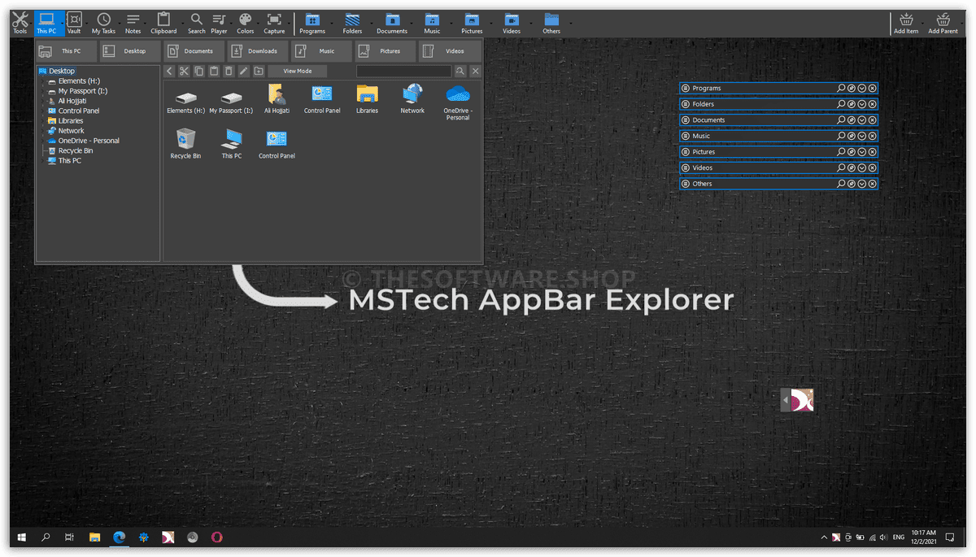This screenshot has width=976, height=557.
Task: Toggle the pin on the Music panel
Action: (x=852, y=136)
